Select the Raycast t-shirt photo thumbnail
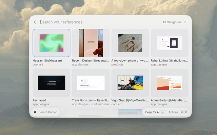 tap(130, 43)
